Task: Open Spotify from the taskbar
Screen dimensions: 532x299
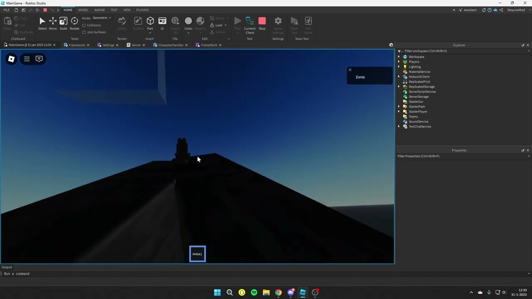Action: coord(254,292)
